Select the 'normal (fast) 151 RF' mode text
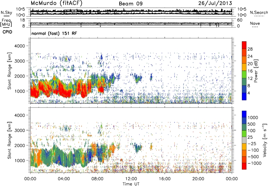 pyautogui.click(x=54, y=33)
